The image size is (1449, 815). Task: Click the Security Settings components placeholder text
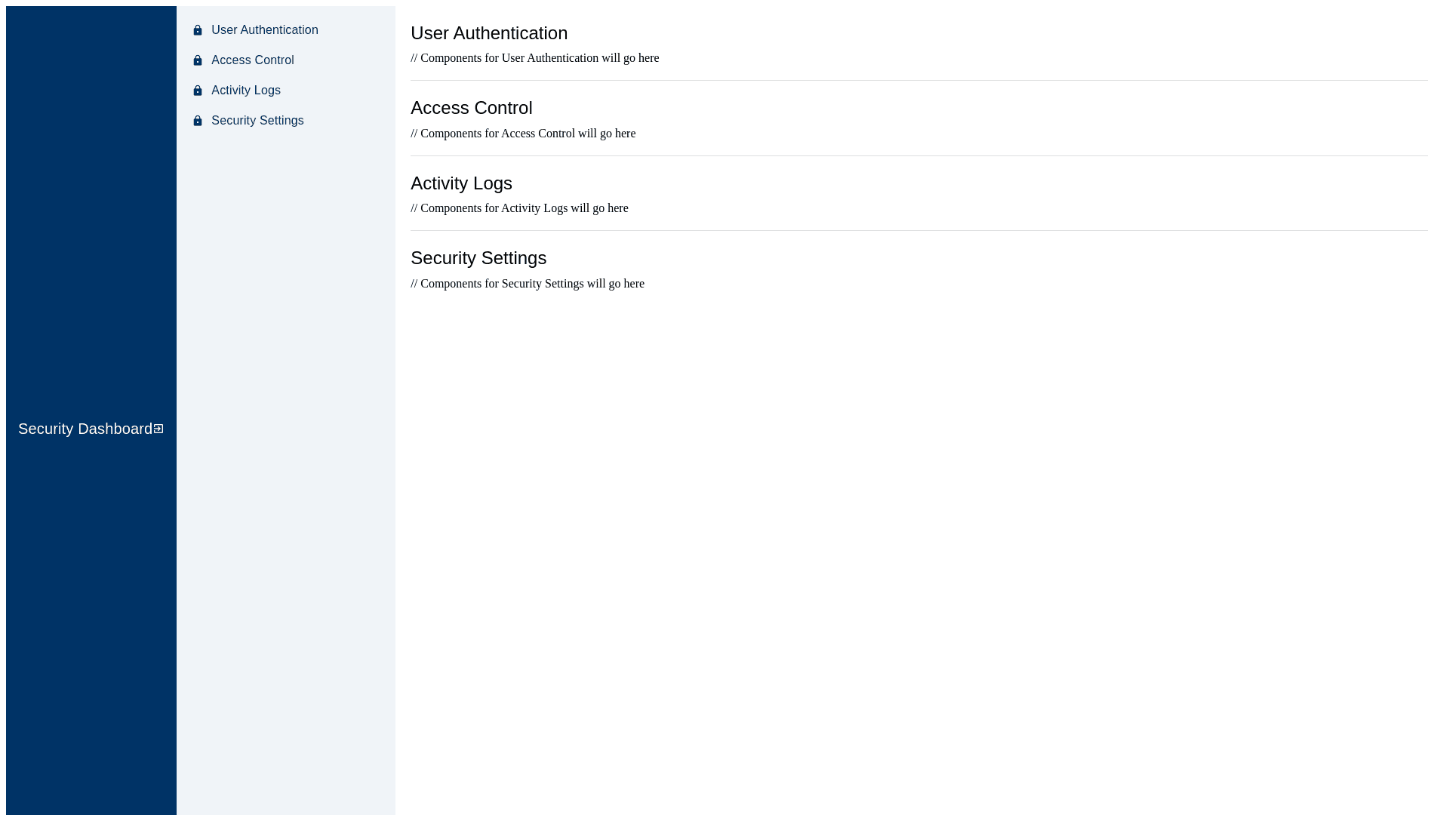point(527,284)
